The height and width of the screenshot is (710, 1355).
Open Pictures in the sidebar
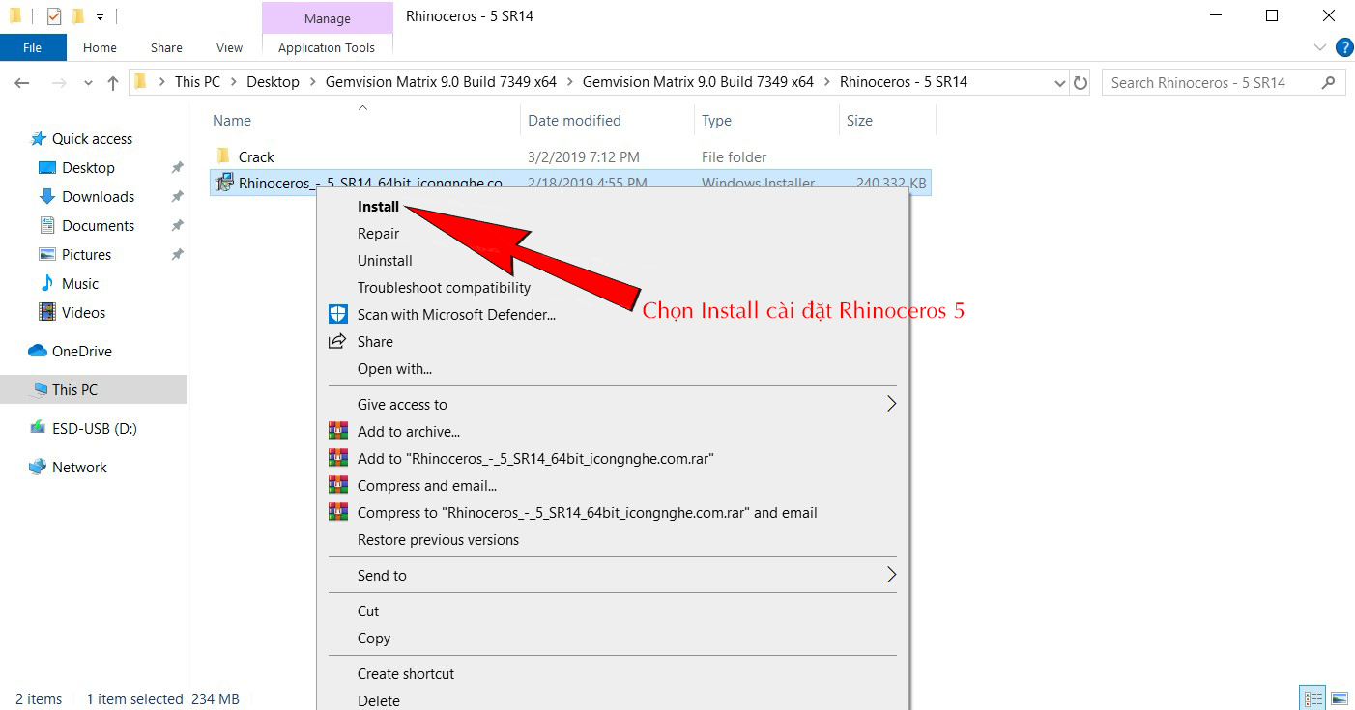tap(86, 254)
